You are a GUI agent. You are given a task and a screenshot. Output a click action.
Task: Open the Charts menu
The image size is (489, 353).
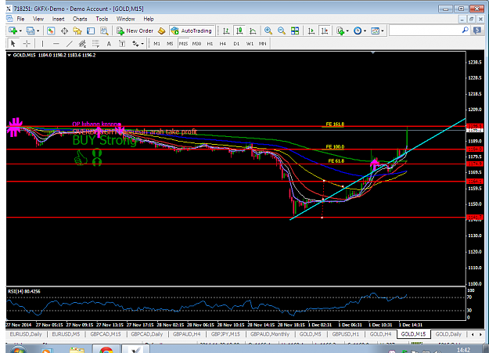(x=80, y=19)
